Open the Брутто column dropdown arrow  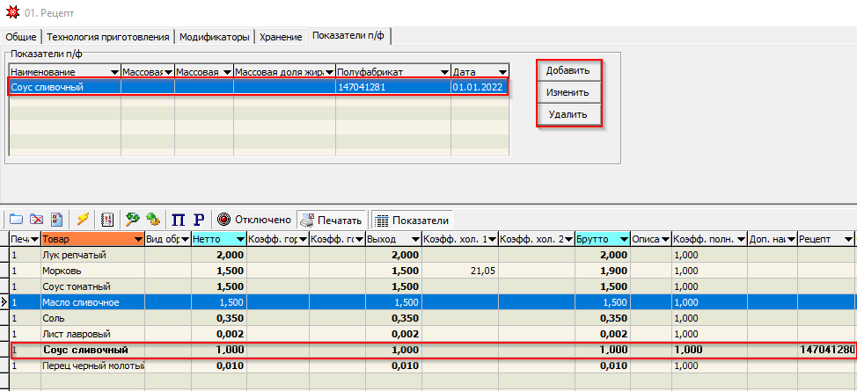click(624, 239)
